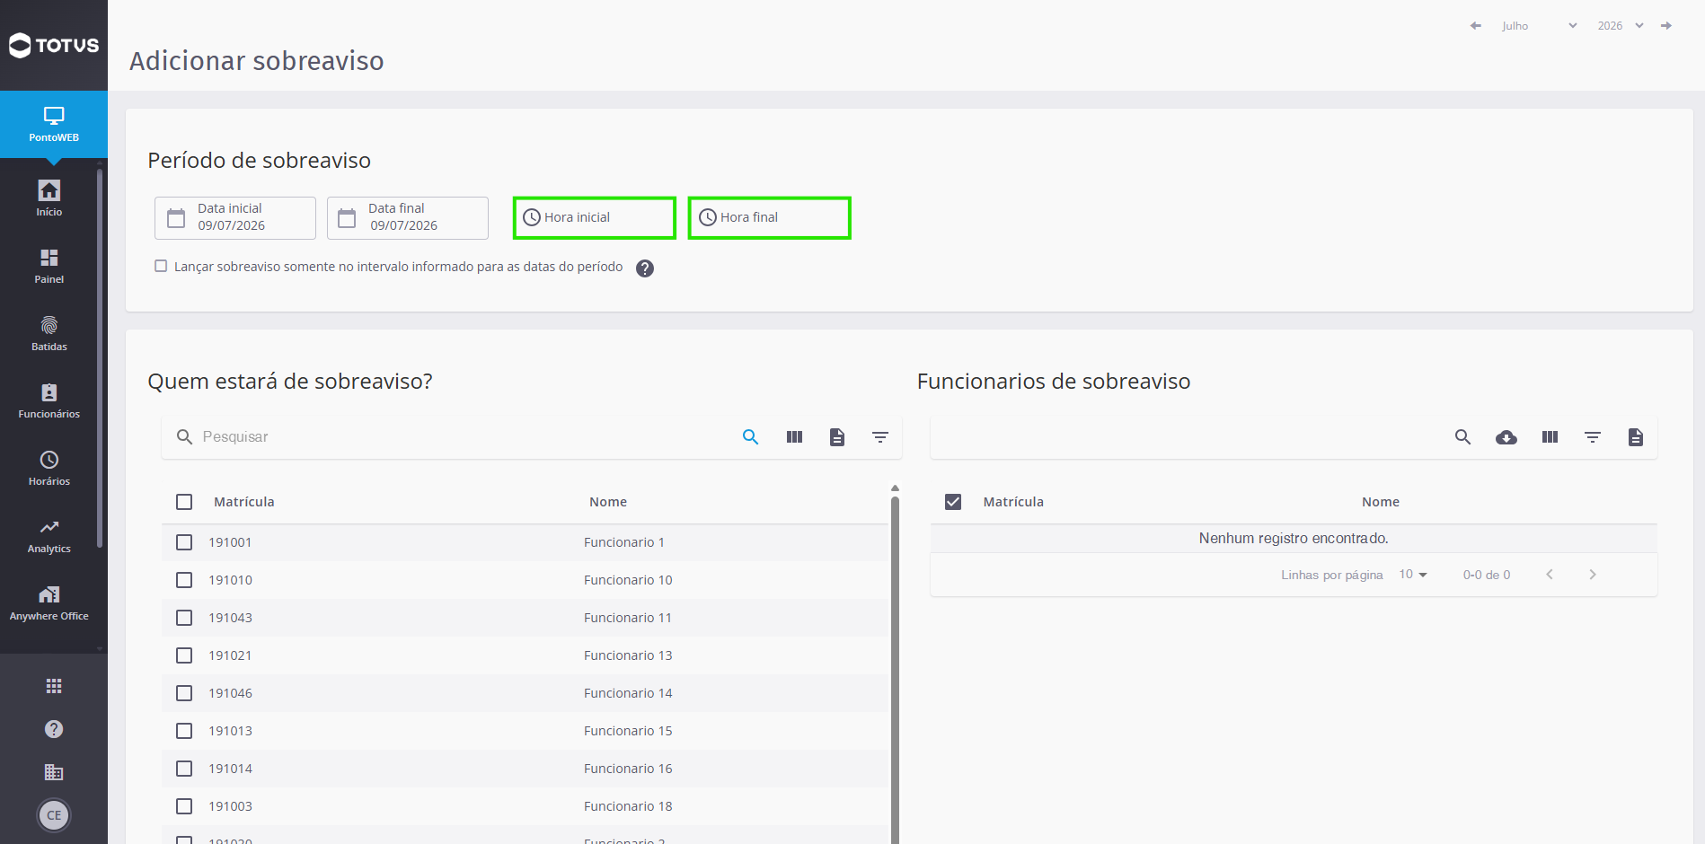Image resolution: width=1705 pixels, height=844 pixels.
Task: Click Funcionario 14 name cell
Action: pyautogui.click(x=628, y=693)
